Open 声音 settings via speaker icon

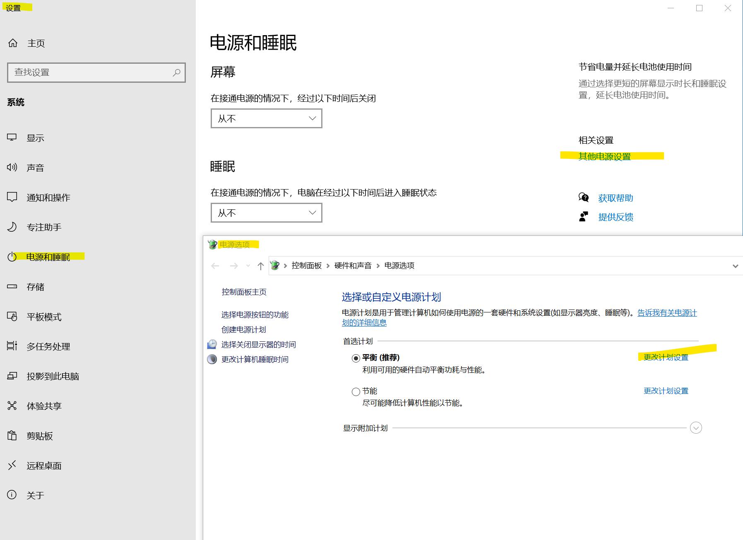(x=12, y=167)
